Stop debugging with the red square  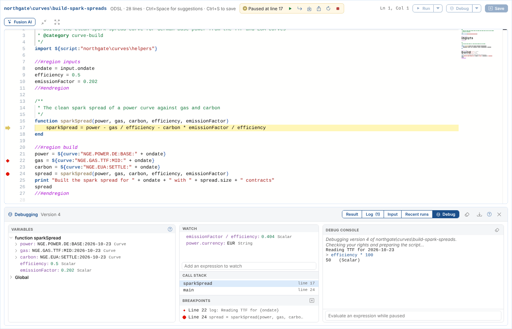[x=338, y=8]
